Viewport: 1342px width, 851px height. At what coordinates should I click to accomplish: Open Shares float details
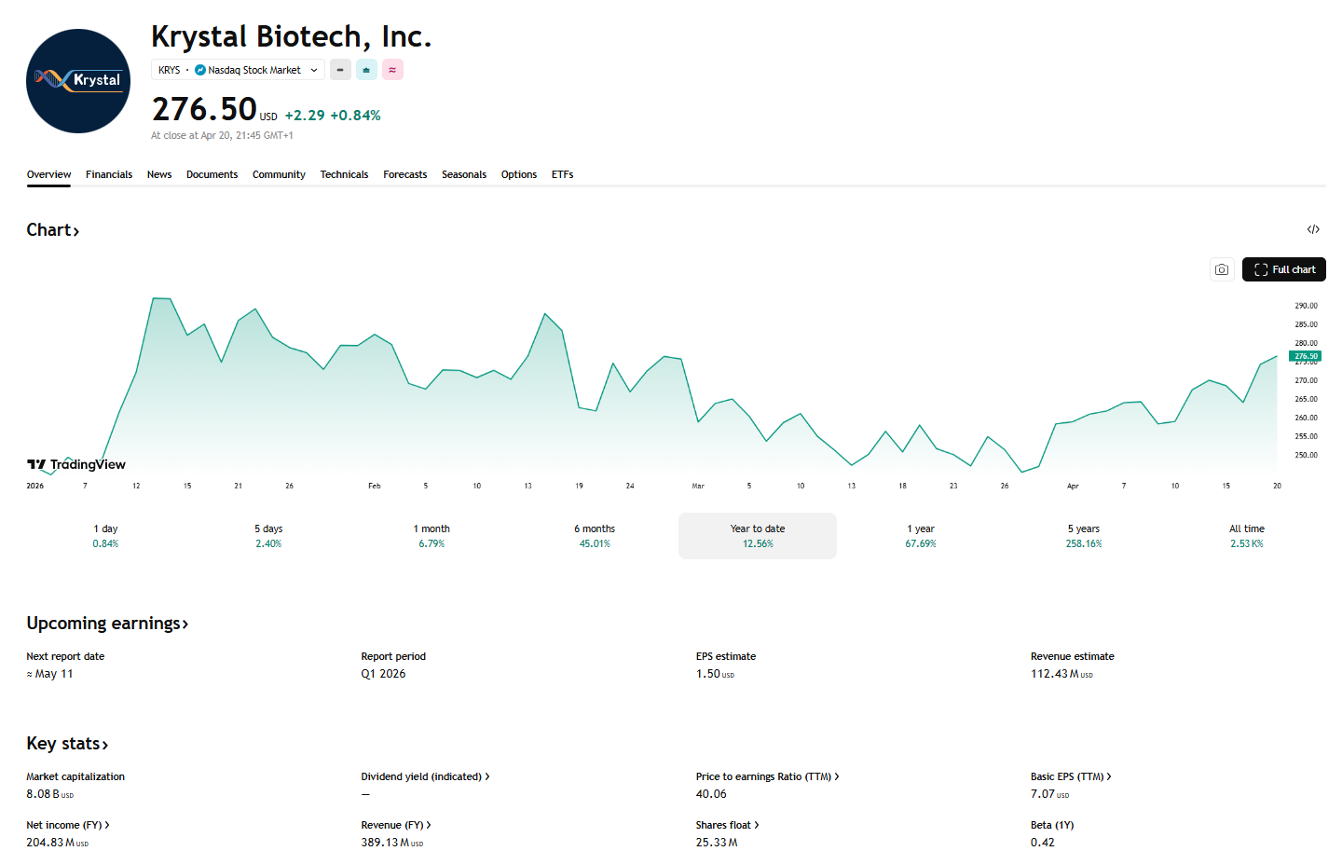coord(727,825)
